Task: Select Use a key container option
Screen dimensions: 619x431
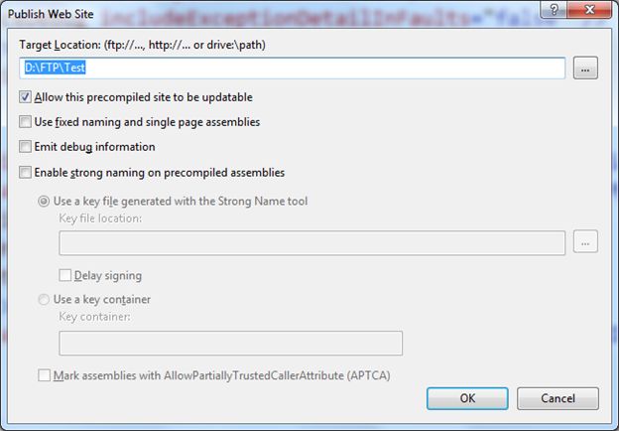Action: (45, 299)
